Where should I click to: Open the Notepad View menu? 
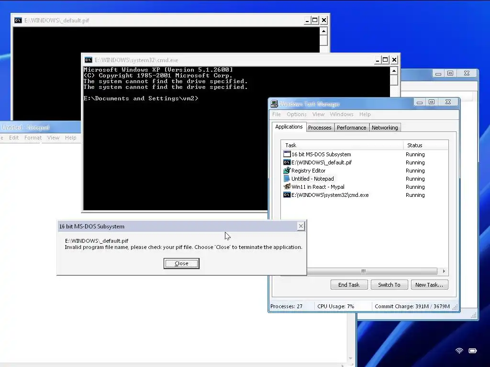coord(53,138)
